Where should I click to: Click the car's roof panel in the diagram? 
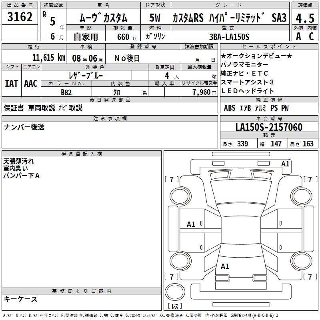click(241, 230)
